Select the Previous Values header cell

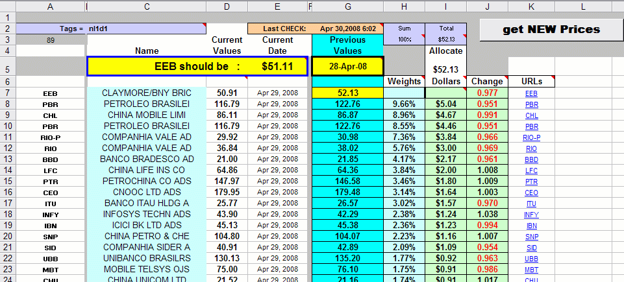coord(348,45)
